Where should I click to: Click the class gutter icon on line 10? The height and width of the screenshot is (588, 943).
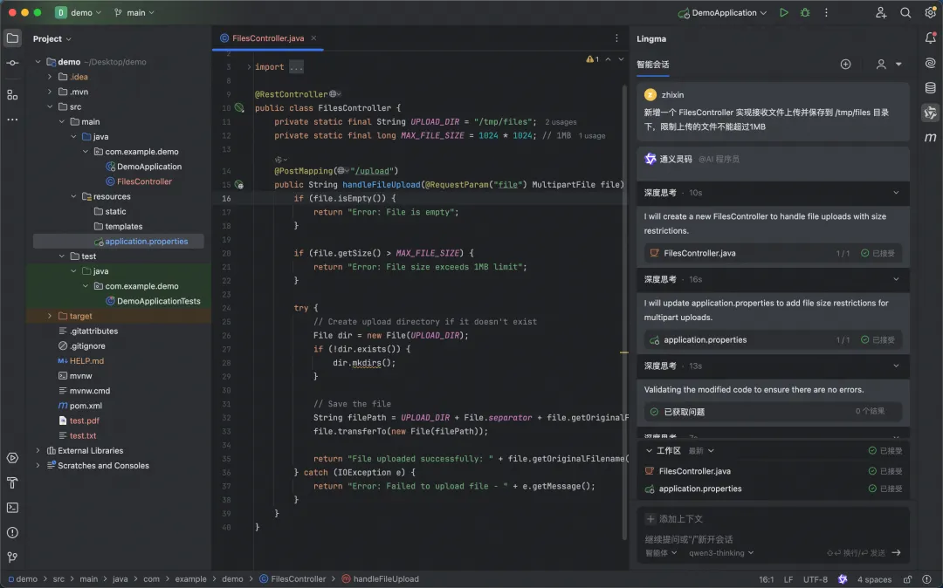[x=239, y=108]
